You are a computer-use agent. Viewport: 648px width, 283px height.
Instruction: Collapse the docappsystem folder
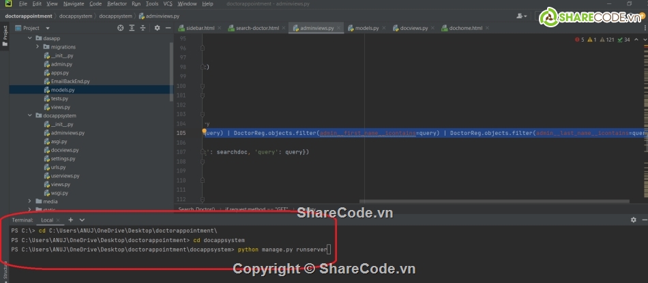(x=30, y=115)
